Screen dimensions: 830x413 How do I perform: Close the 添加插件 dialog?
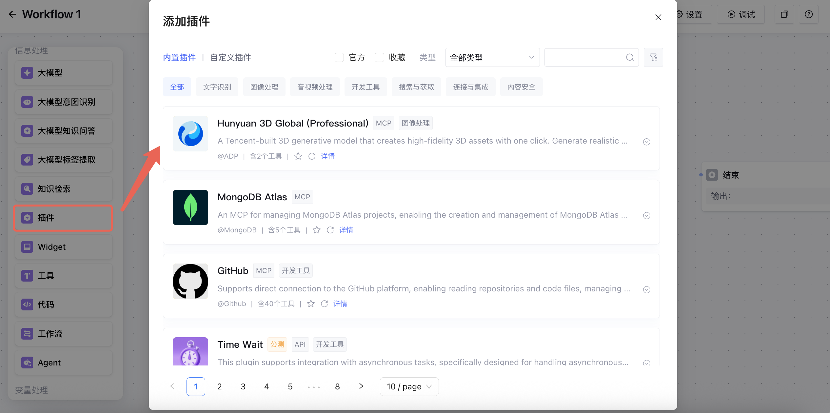[x=658, y=17]
